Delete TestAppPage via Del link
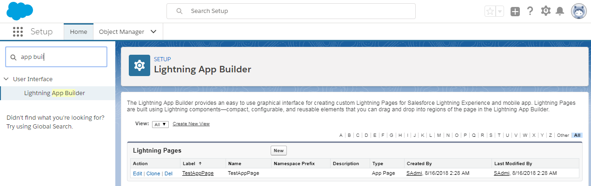This screenshot has height=186, width=591. click(168, 173)
